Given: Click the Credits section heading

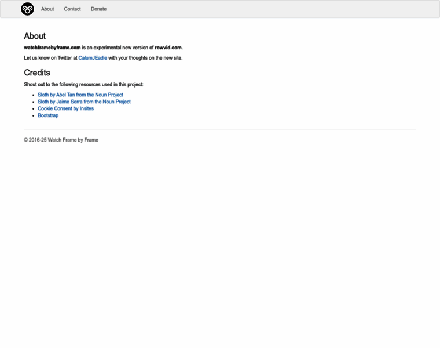Looking at the screenshot, I should (37, 72).
